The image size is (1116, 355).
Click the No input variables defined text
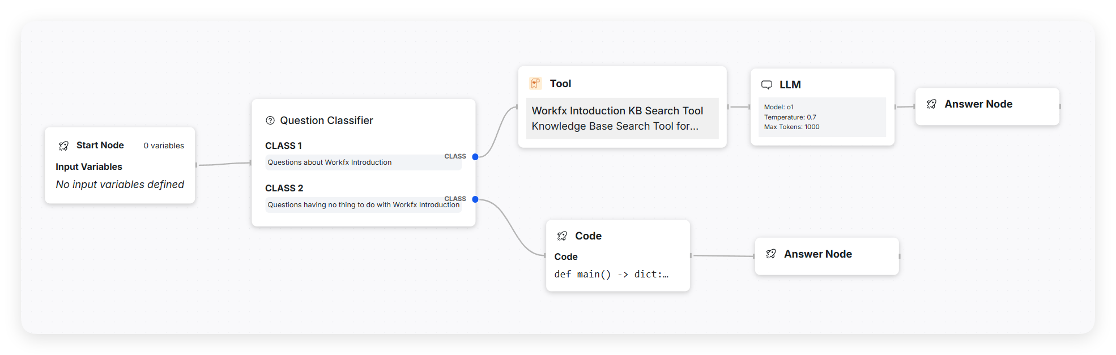(120, 185)
